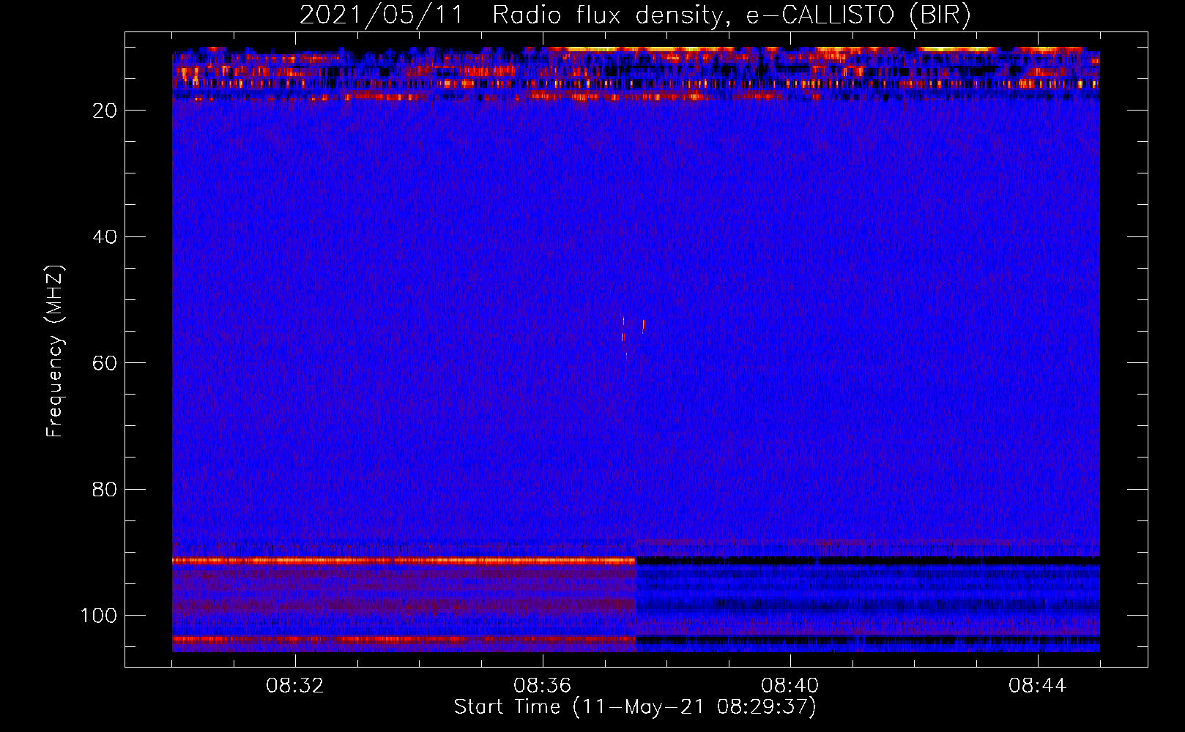This screenshot has width=1185, height=732.
Task: Click the 08:36 time tick label
Action: [543, 686]
